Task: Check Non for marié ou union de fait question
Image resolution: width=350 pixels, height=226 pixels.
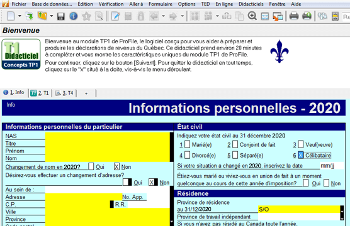Action: [326, 183]
